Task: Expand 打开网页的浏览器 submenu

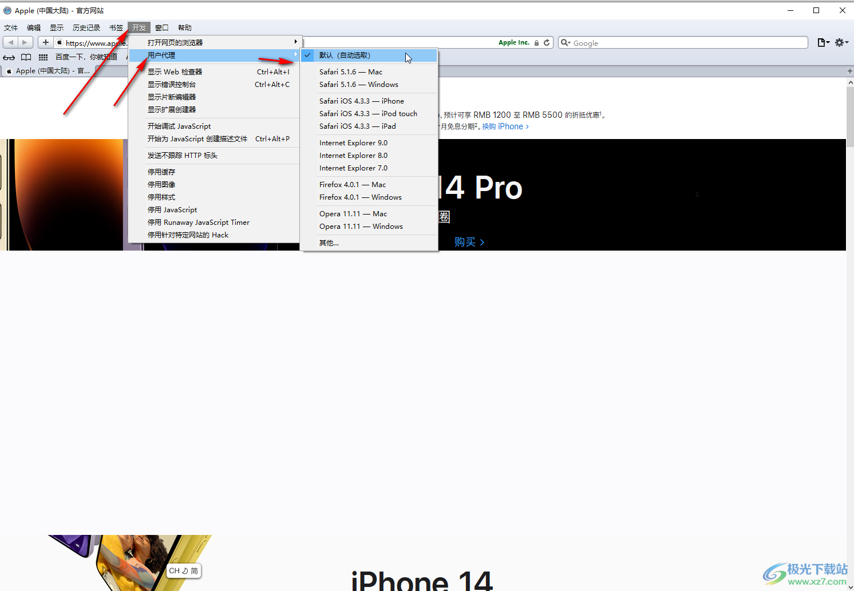Action: pyautogui.click(x=215, y=42)
